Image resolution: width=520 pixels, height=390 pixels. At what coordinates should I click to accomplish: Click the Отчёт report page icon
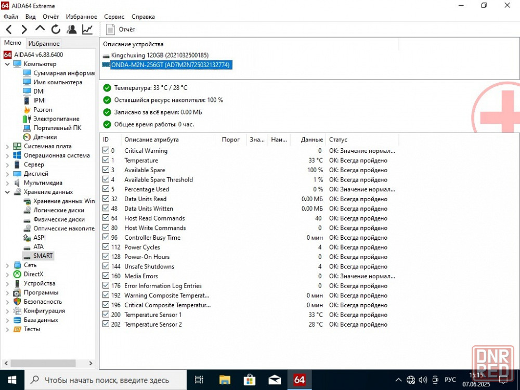(x=110, y=30)
